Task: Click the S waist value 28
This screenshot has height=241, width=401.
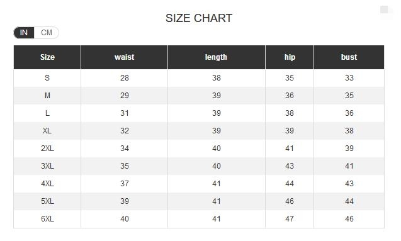Action: coord(124,78)
